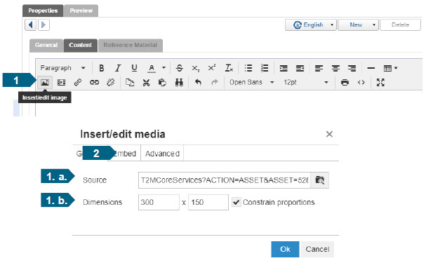Click the Remove link icon

coord(111,83)
